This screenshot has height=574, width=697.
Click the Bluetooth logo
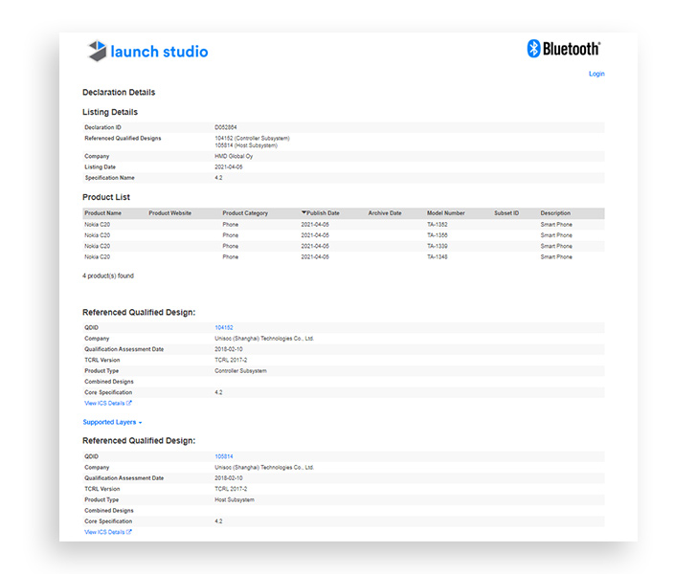click(564, 49)
